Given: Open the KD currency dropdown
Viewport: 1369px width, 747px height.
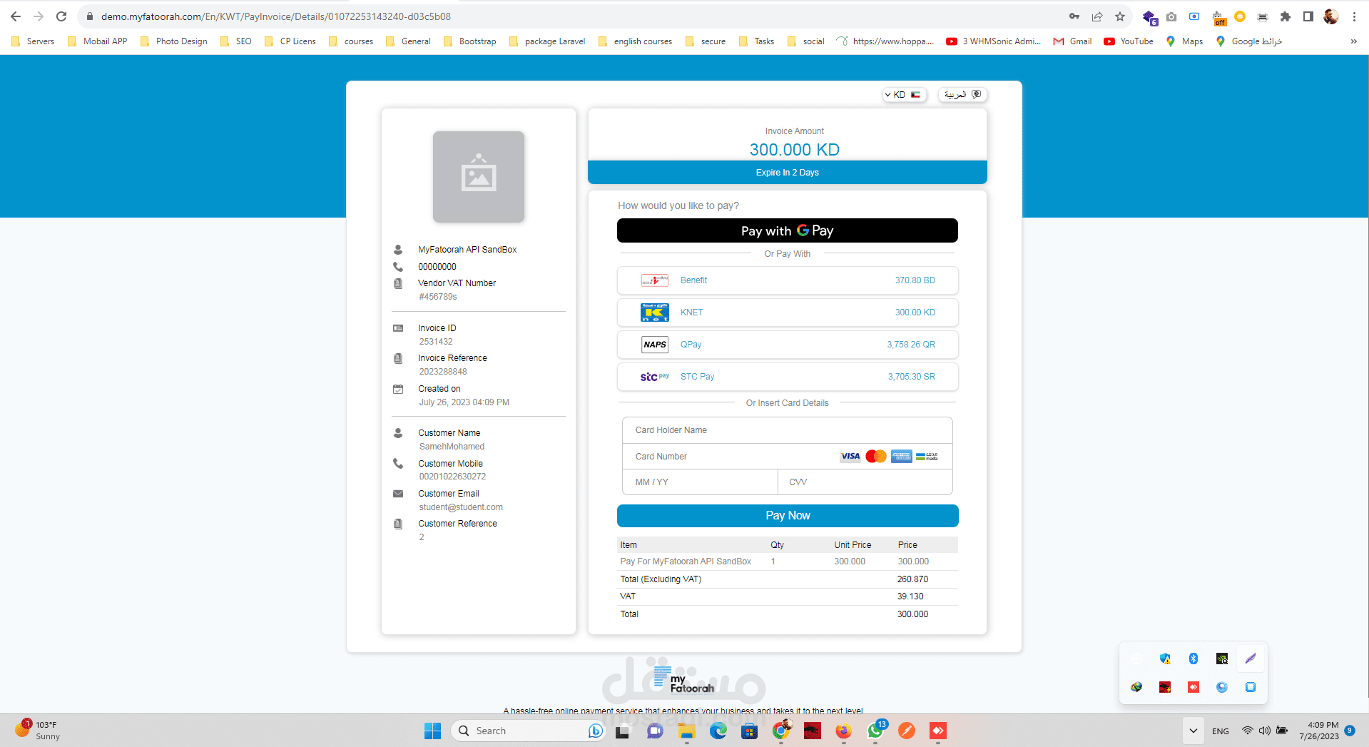Looking at the screenshot, I should coord(904,95).
